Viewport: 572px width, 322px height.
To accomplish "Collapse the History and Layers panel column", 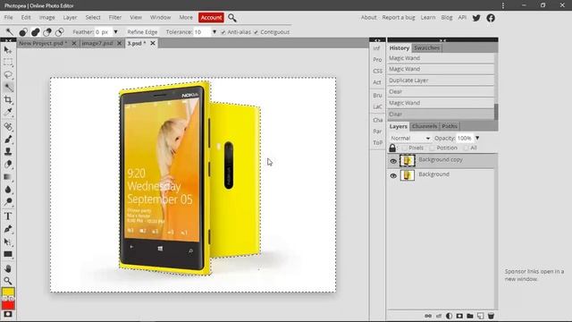I will (x=442, y=40).
